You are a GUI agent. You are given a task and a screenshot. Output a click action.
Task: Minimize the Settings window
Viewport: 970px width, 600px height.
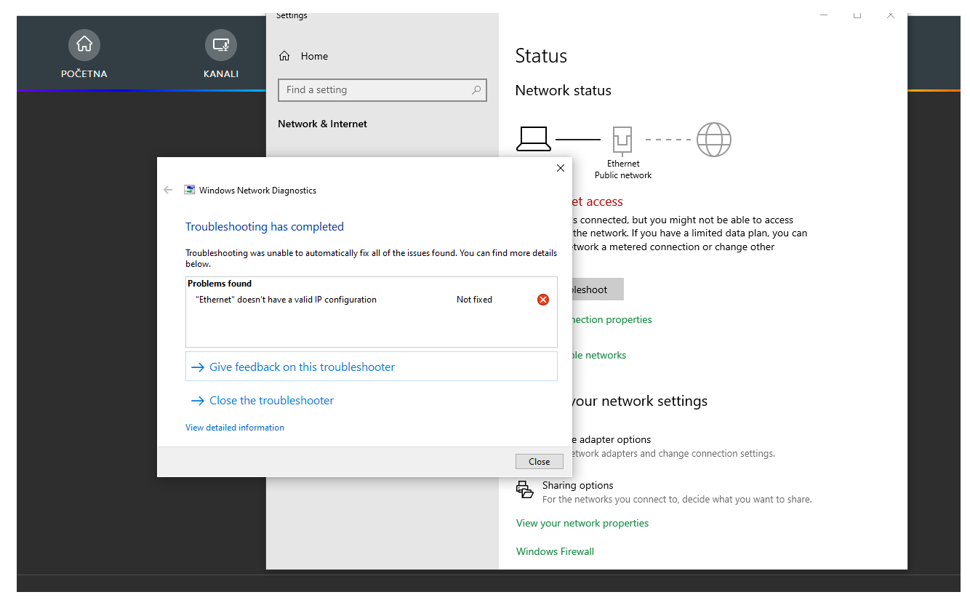click(x=824, y=15)
